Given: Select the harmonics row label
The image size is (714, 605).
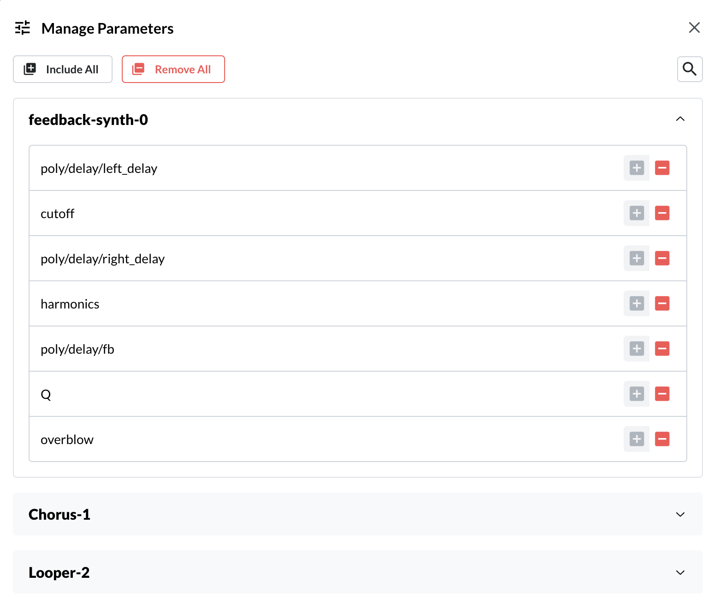Looking at the screenshot, I should pyautogui.click(x=70, y=304).
